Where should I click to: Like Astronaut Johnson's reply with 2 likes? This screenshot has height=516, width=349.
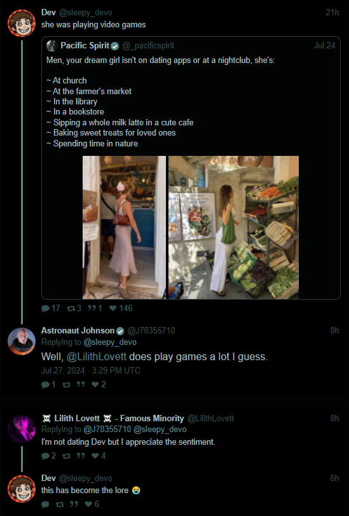coord(95,384)
